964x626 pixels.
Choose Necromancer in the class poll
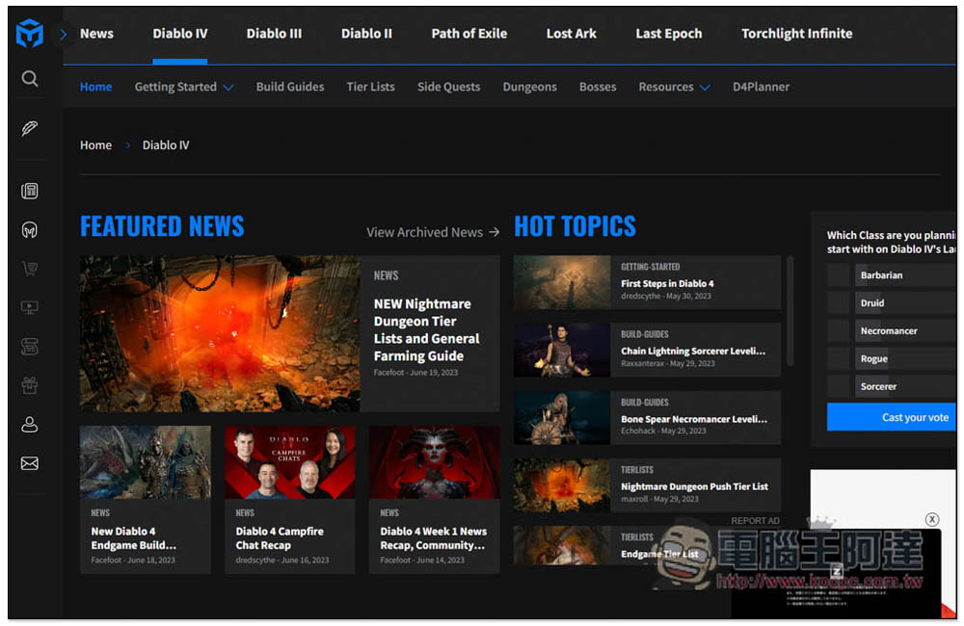coord(838,331)
